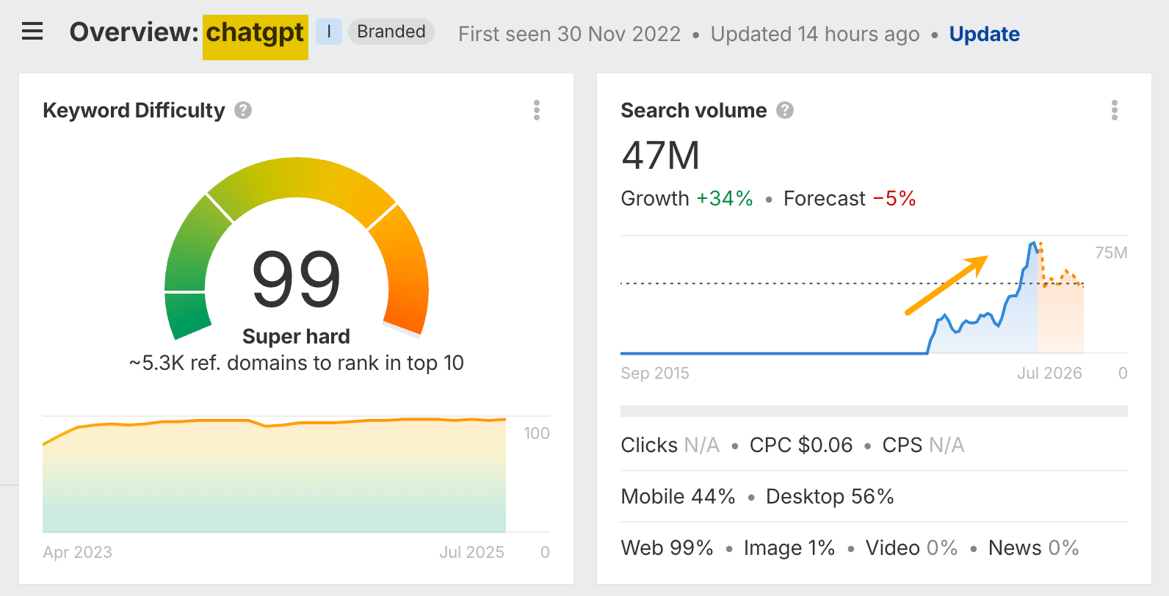Click the 99 difficulty score gauge
The image size is (1169, 596).
pos(296,278)
